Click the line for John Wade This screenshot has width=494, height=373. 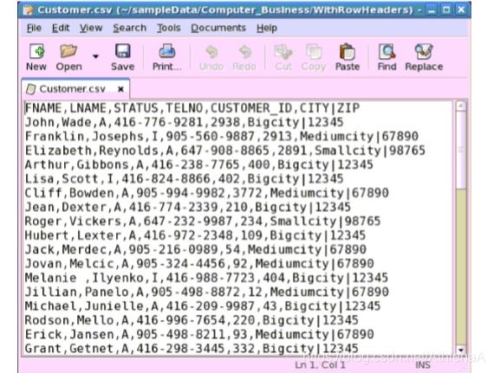[184, 122]
